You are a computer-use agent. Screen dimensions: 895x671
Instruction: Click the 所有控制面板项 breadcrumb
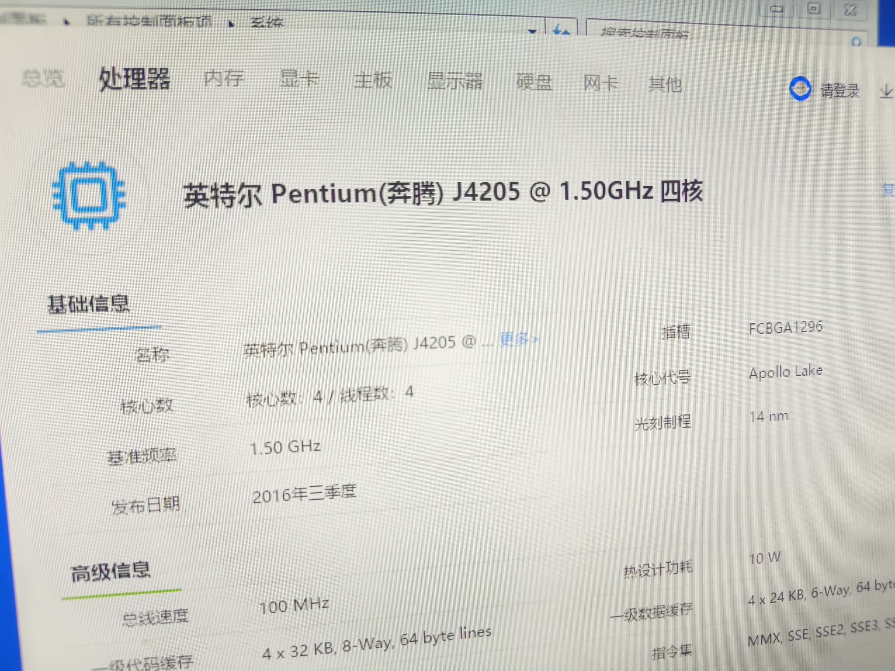tap(149, 21)
